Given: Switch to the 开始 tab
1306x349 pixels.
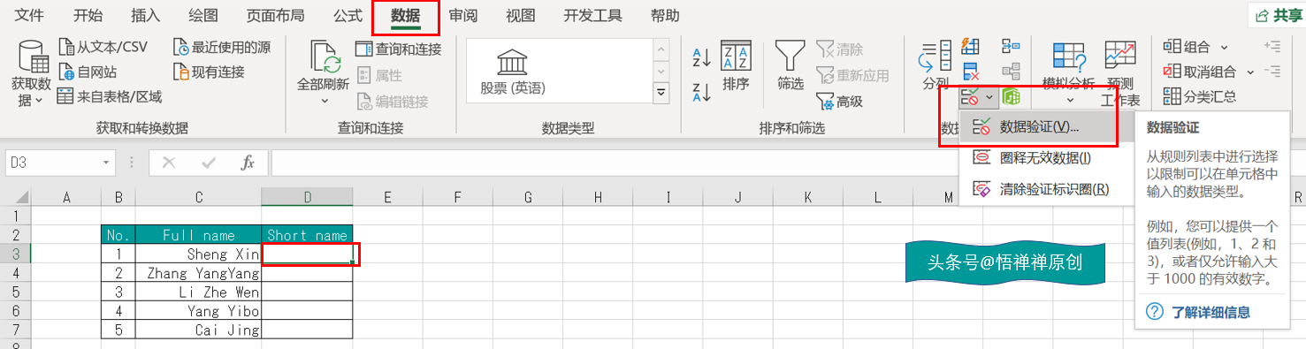Looking at the screenshot, I should coord(88,15).
